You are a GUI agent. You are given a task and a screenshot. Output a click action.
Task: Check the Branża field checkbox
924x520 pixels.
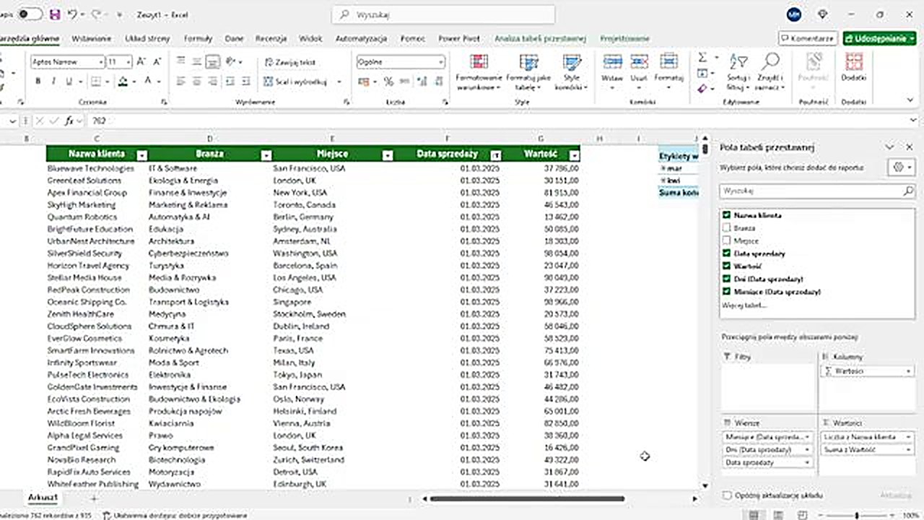[726, 228]
